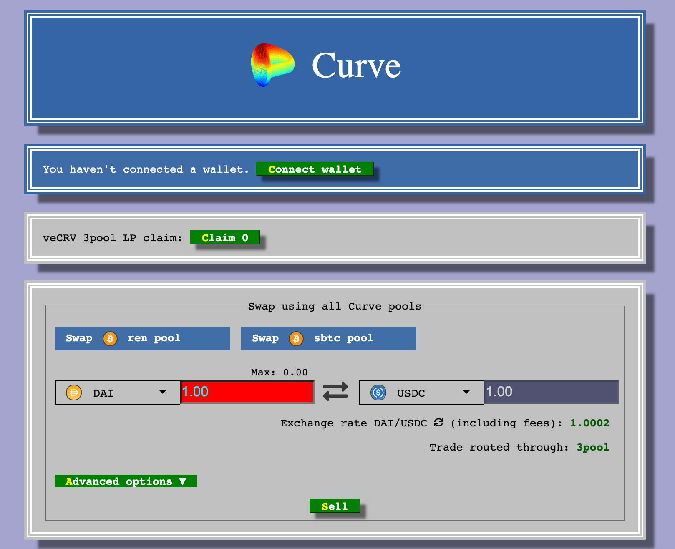
Task: Click the 3pool route link
Action: (593, 447)
